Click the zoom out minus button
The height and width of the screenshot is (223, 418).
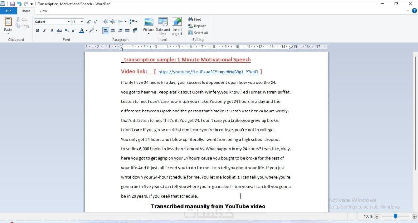pos(377,216)
